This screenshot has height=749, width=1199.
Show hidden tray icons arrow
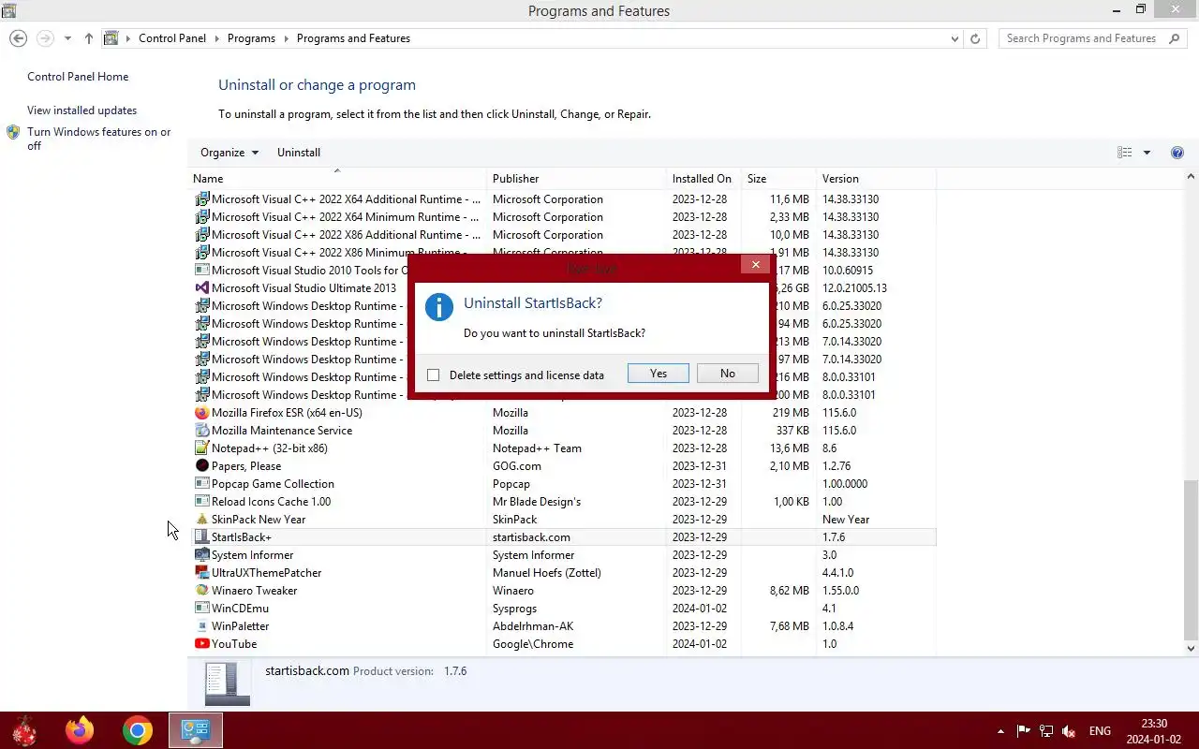1000,731
